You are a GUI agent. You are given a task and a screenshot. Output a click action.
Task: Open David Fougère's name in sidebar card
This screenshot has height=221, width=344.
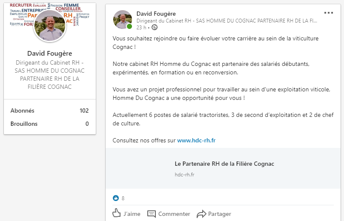49,53
